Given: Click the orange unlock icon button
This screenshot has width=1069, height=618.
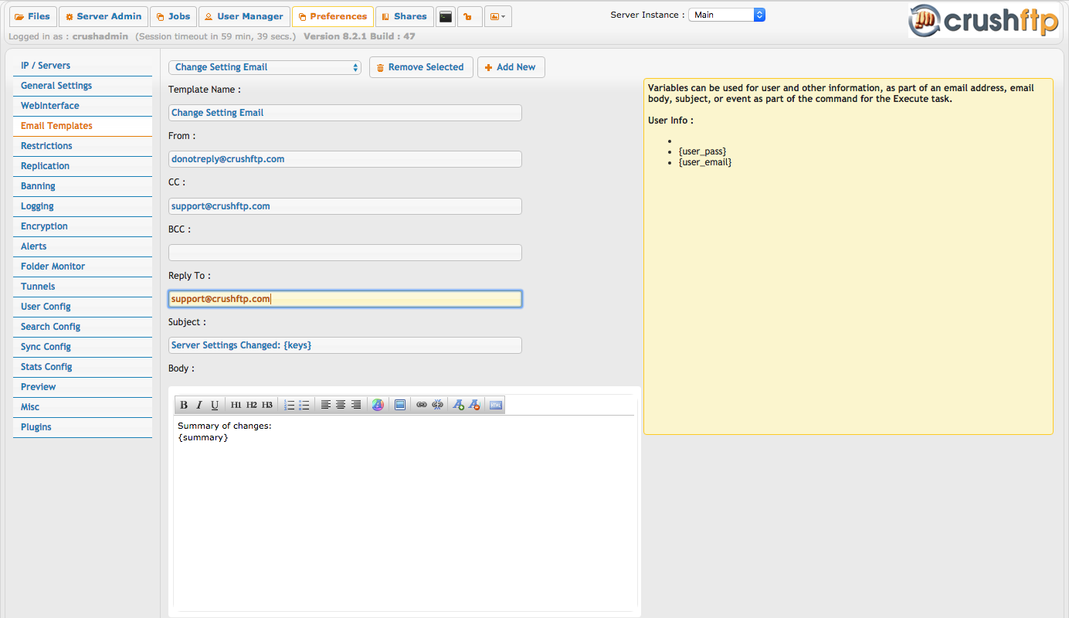Looking at the screenshot, I should coord(470,16).
